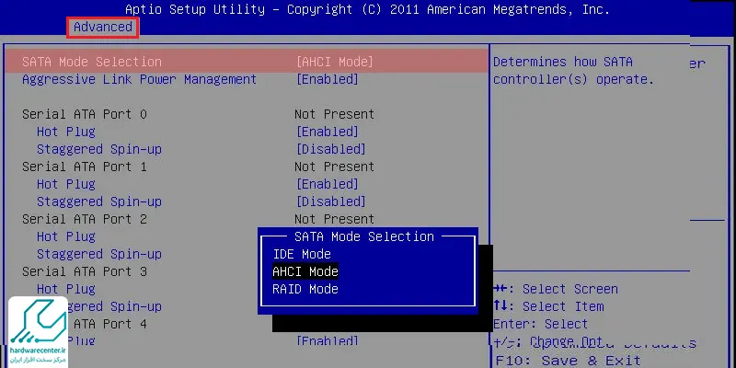Select the Serial ATA Port 2 entry
Viewport: 736px width, 368px height.
tap(85, 219)
